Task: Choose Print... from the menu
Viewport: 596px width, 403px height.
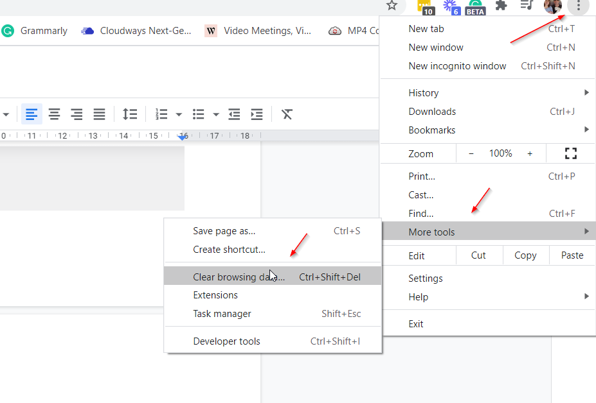Action: tap(488, 176)
